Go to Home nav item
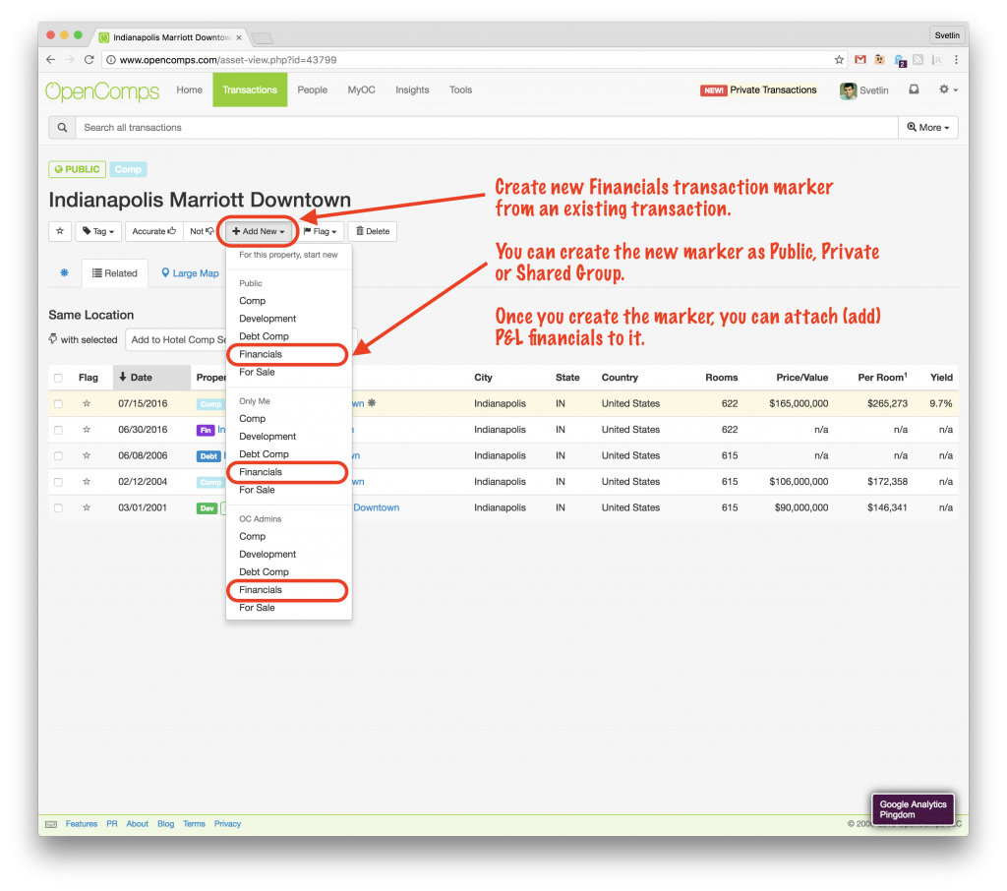1007x891 pixels. (x=190, y=89)
